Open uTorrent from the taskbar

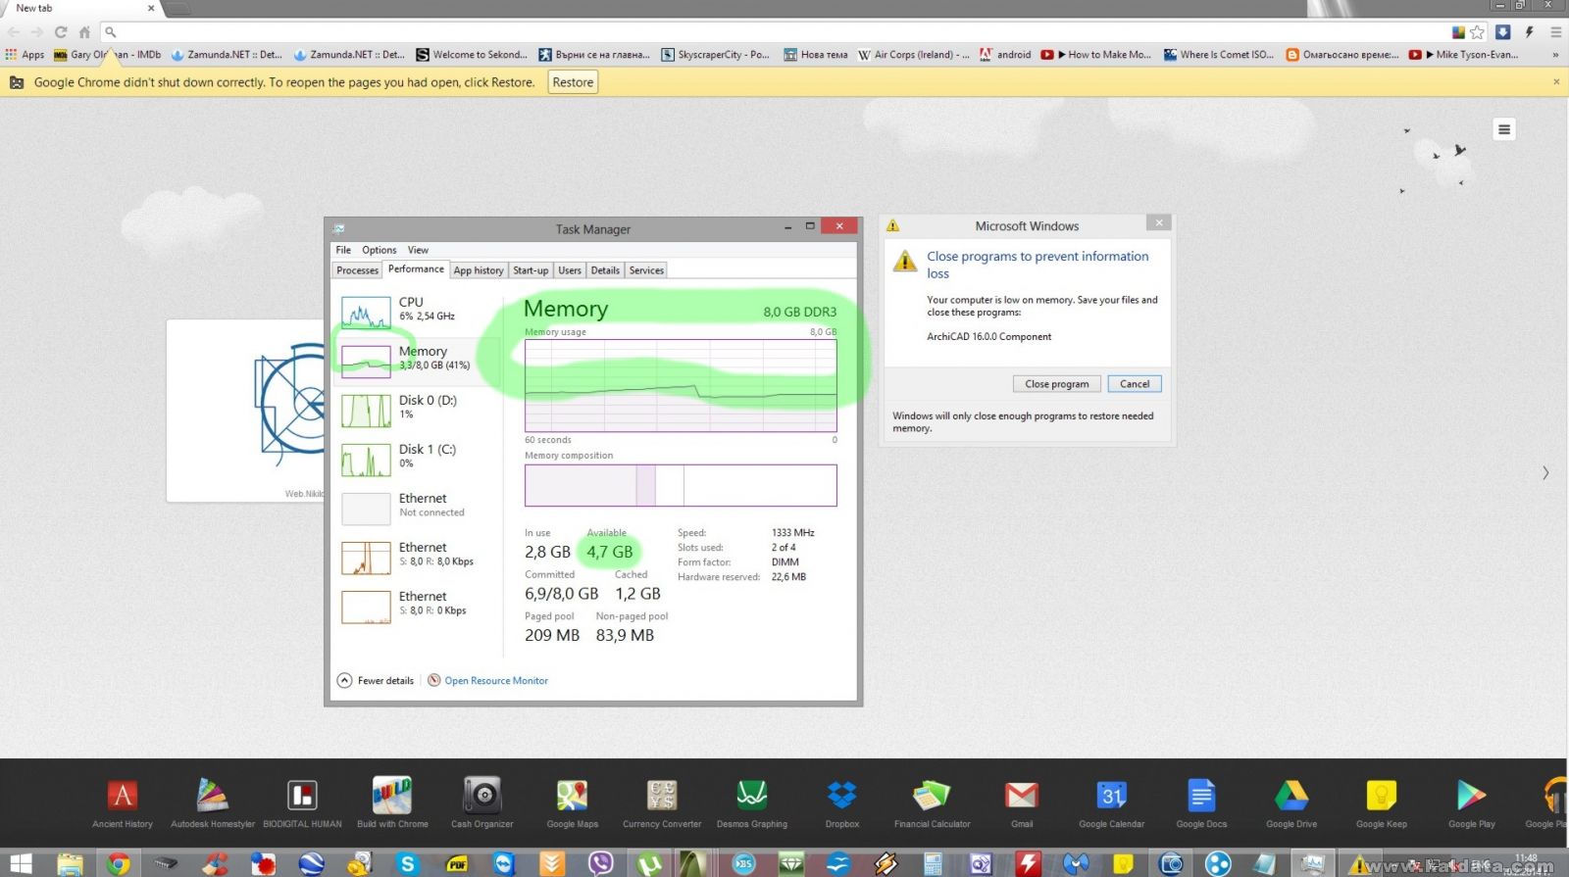click(x=648, y=863)
